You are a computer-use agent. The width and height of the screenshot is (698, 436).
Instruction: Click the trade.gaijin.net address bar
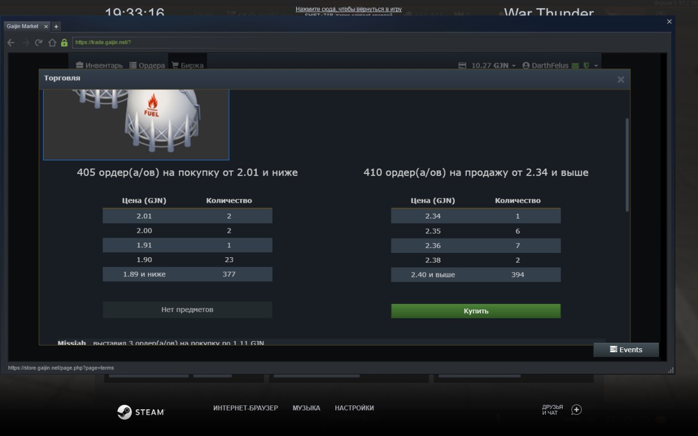pyautogui.click(x=371, y=43)
